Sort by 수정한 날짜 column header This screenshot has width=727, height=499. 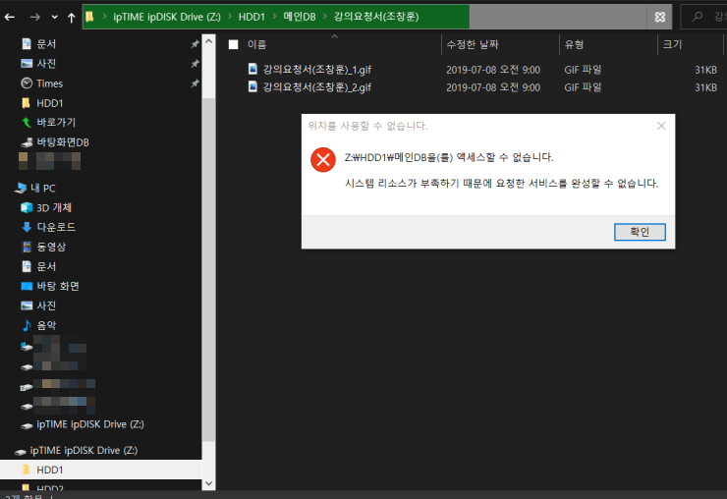(x=472, y=44)
